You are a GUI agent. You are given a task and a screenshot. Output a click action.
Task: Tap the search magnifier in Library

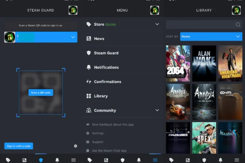(x=238, y=25)
